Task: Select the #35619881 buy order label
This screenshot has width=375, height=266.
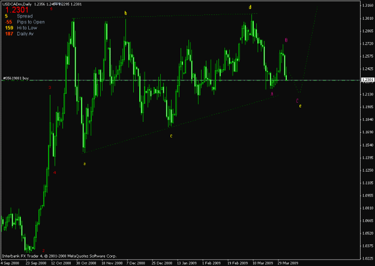Action: [x=16, y=78]
